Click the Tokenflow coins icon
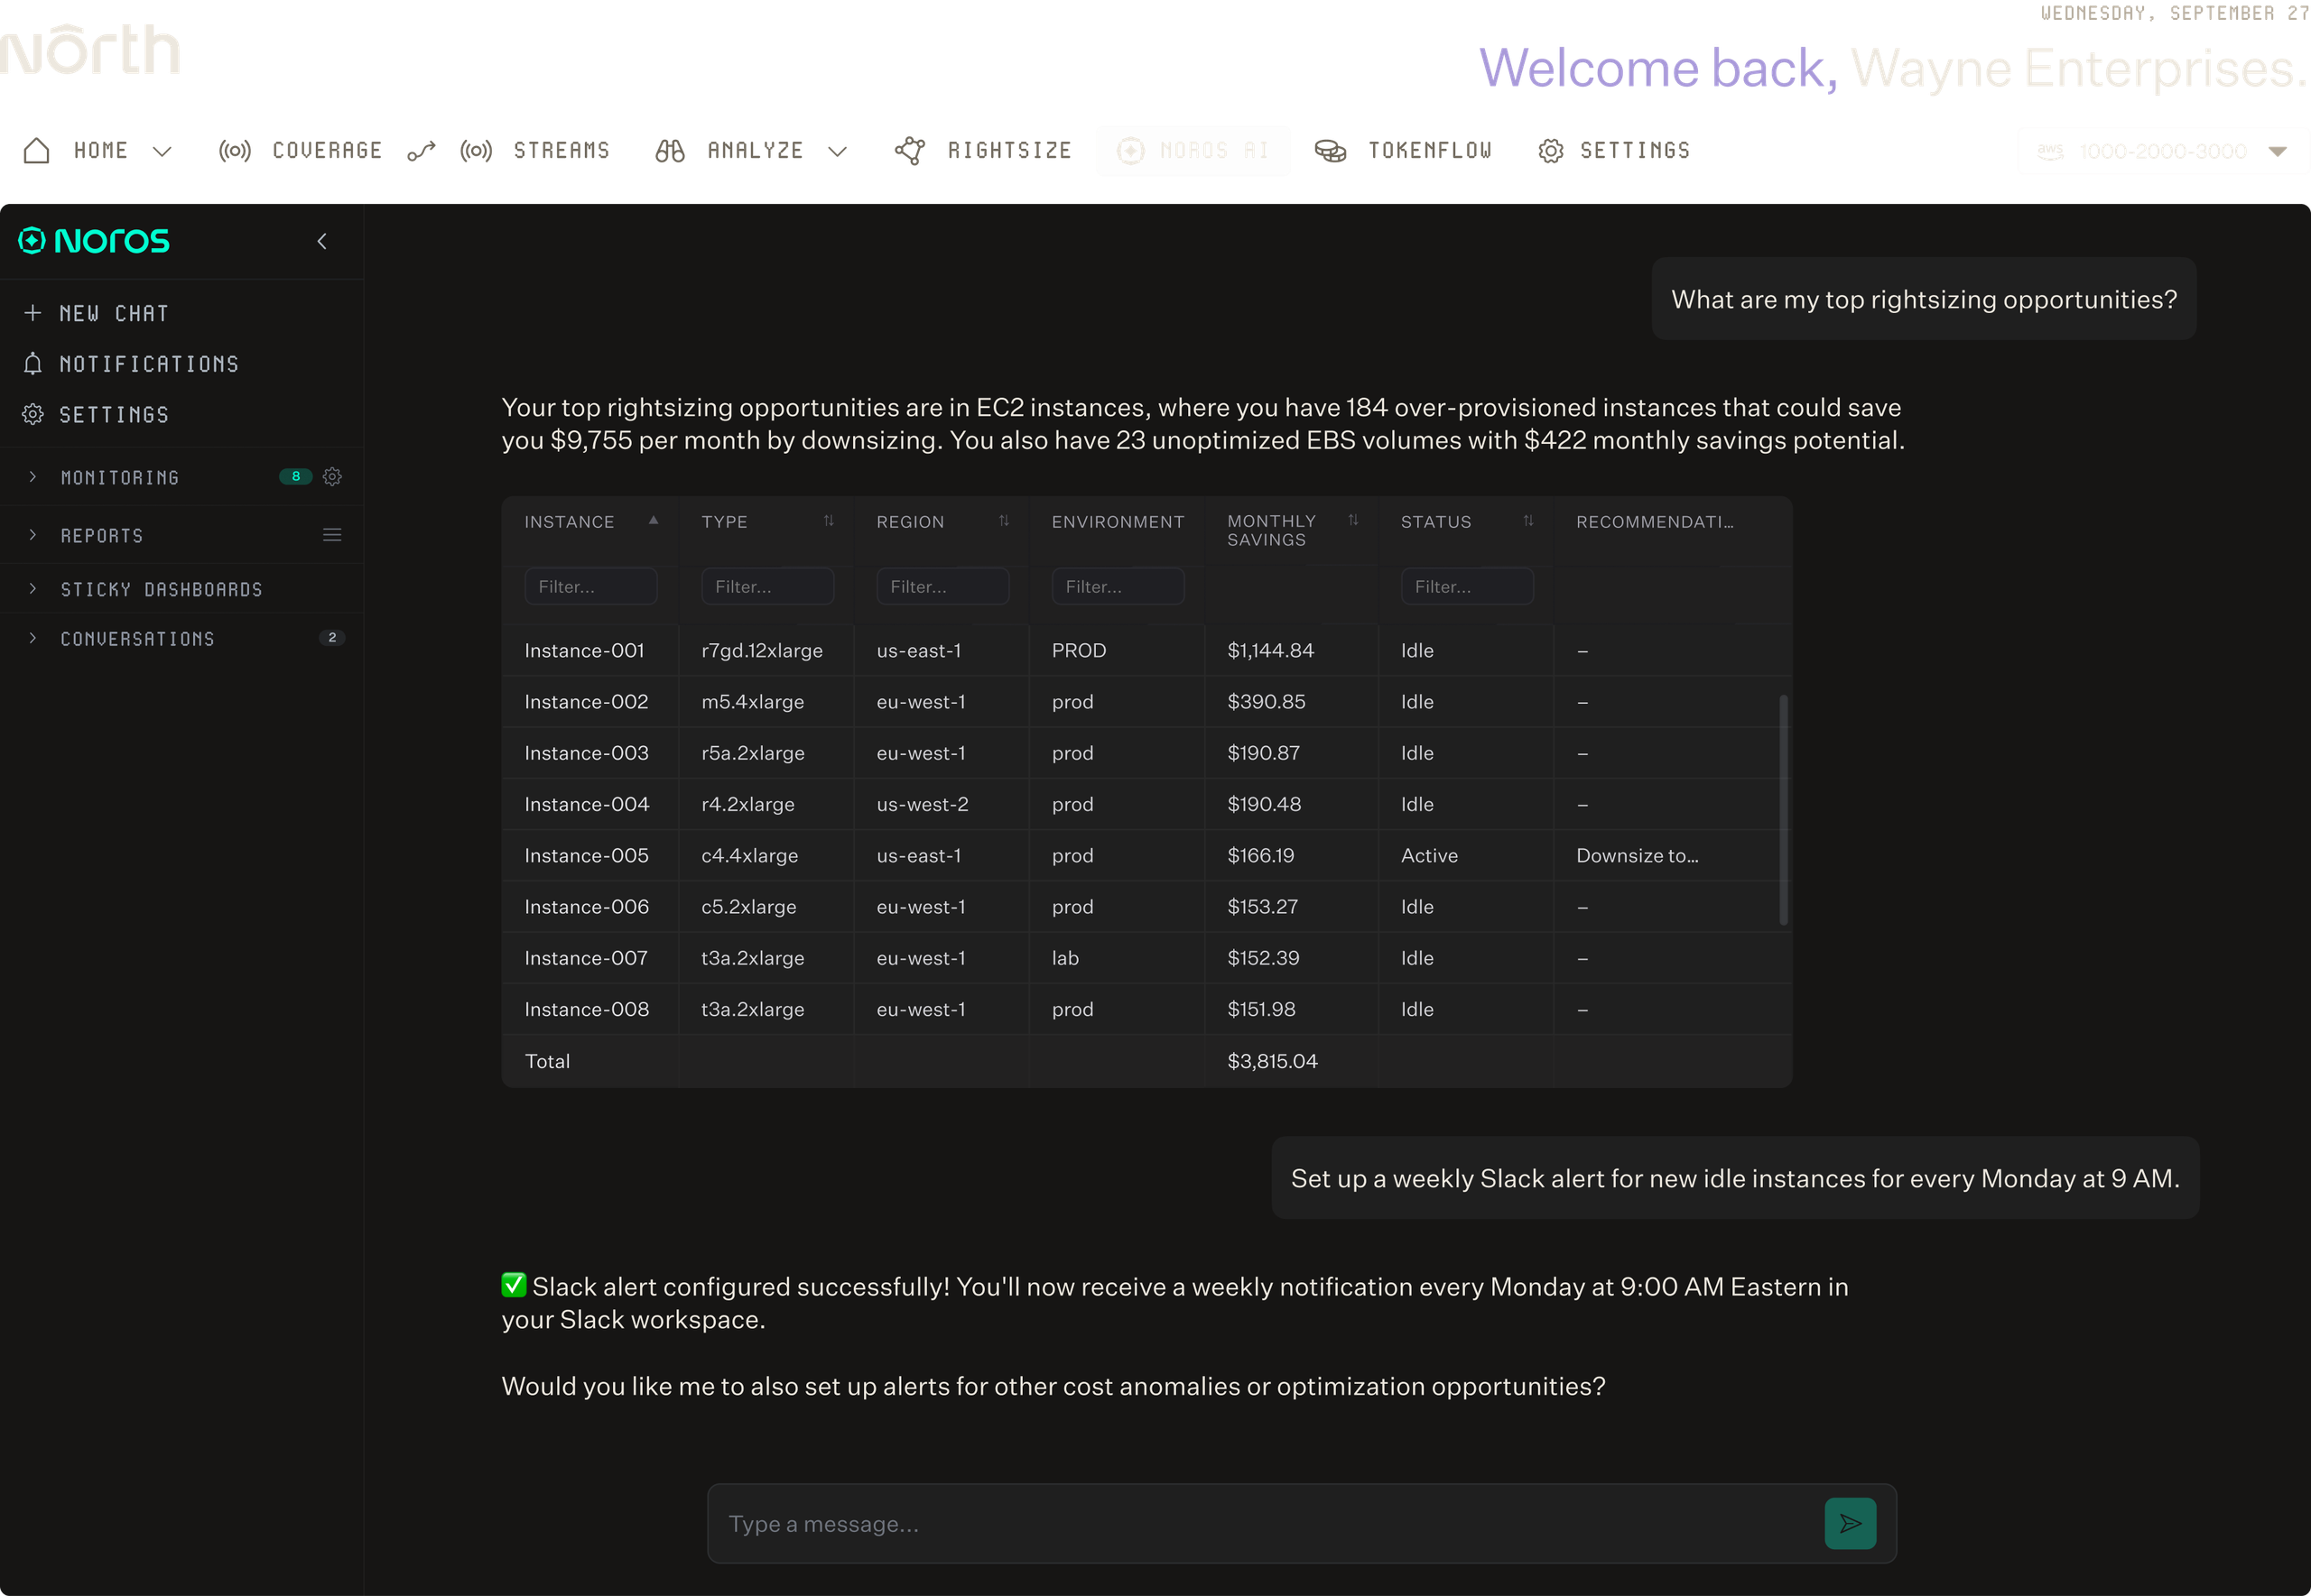 click(1331, 151)
